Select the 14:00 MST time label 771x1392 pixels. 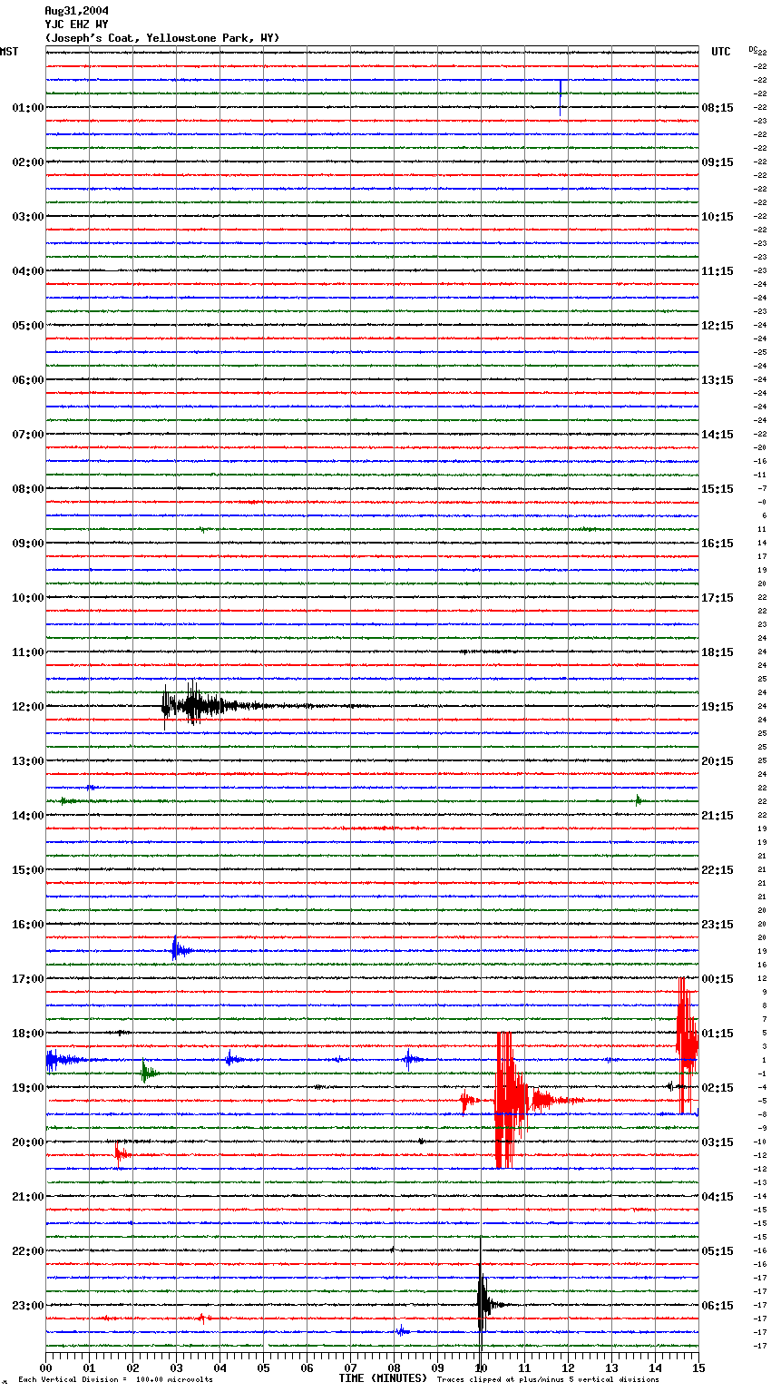(x=28, y=815)
